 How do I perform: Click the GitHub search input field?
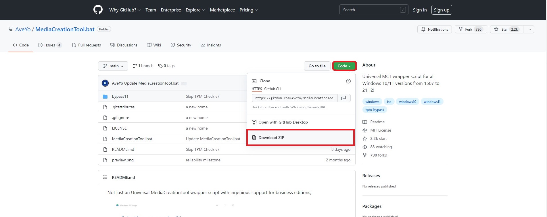[369, 10]
